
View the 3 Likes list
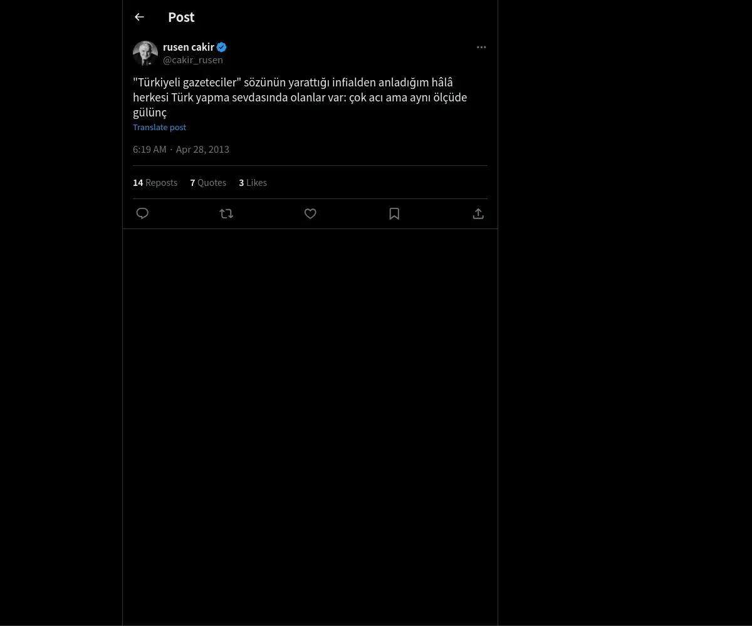click(253, 183)
